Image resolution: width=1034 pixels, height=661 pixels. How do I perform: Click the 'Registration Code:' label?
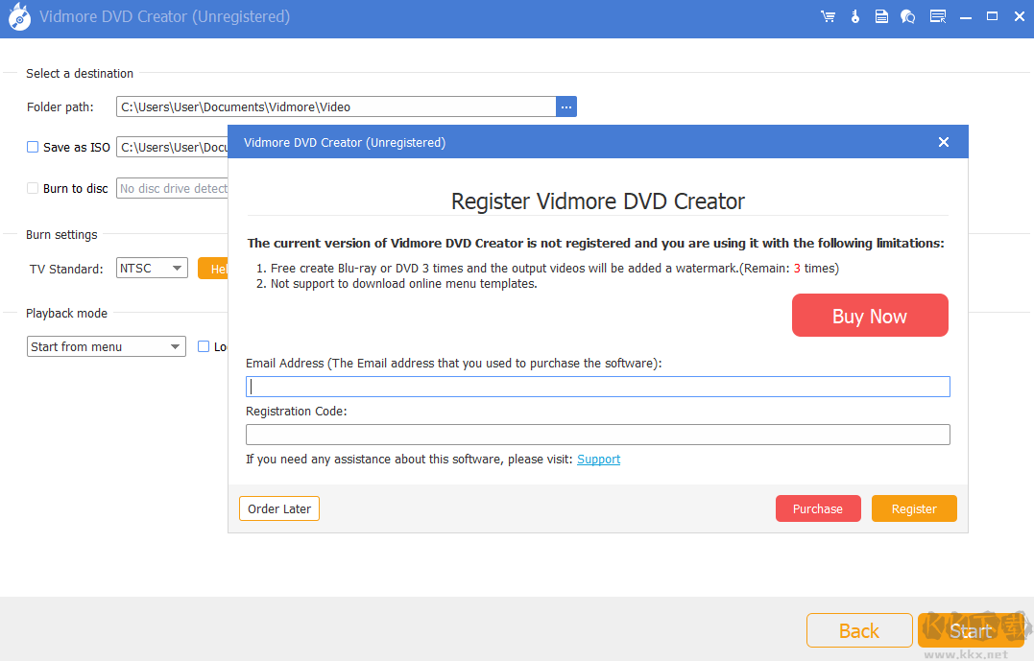296,412
